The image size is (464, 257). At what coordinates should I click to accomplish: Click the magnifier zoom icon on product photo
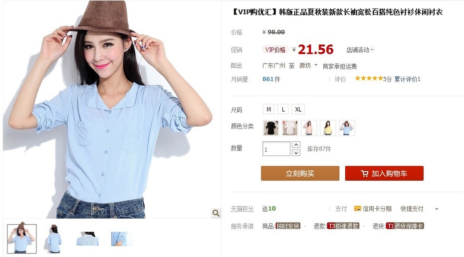click(x=216, y=213)
